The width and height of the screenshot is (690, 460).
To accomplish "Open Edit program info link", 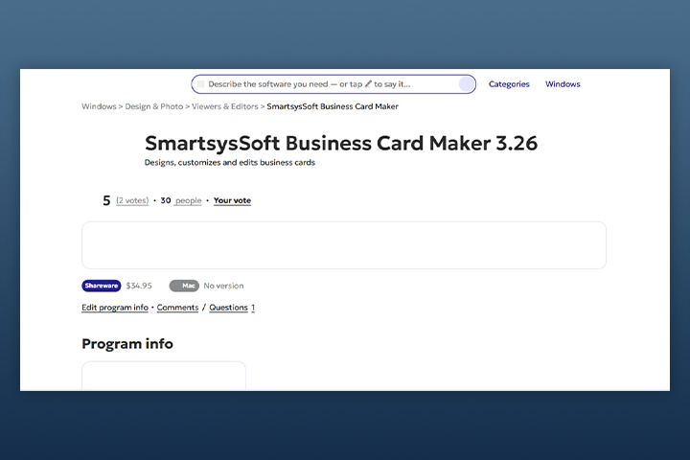I will click(x=115, y=308).
